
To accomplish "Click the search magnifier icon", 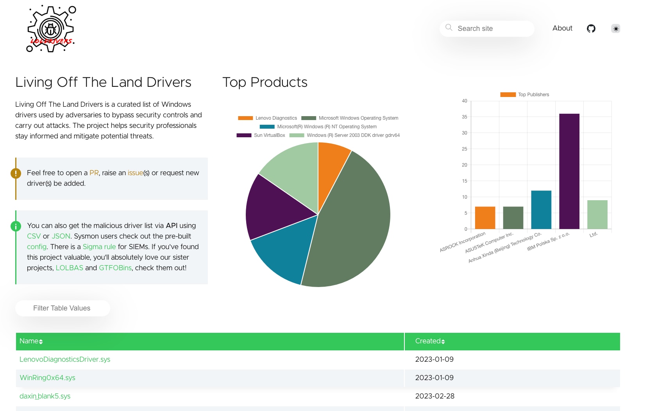I will point(449,28).
